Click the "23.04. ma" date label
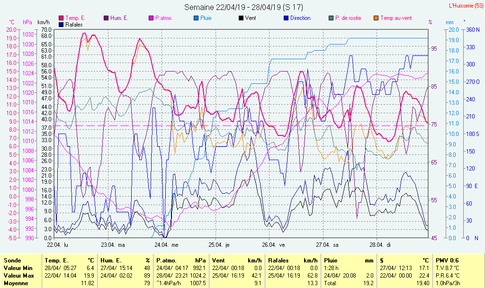The width and height of the screenshot is (485, 288). coord(113,245)
